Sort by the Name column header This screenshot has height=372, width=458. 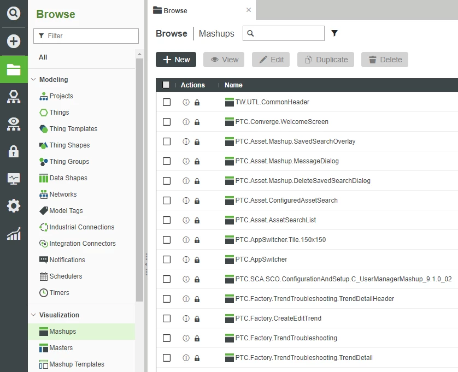tap(233, 85)
